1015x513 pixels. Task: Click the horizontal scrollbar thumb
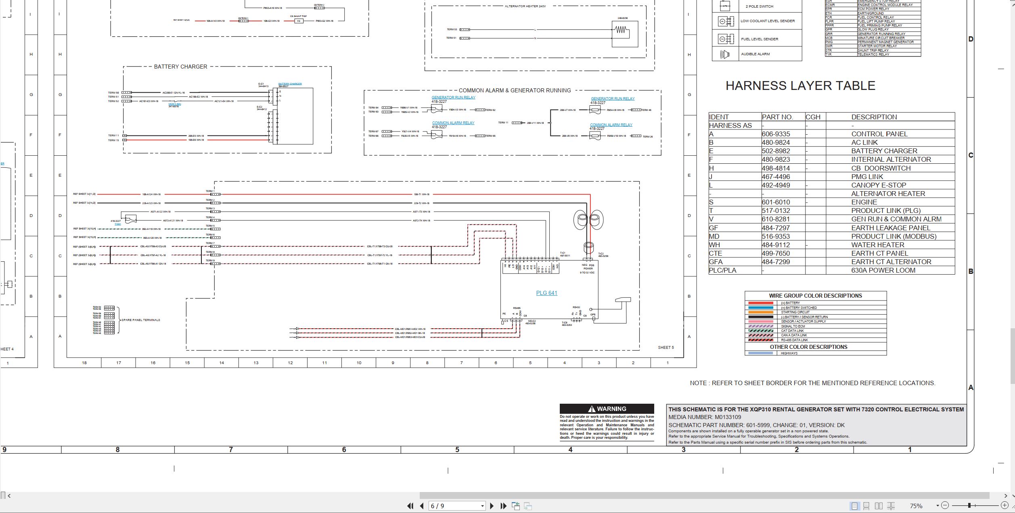tap(704, 495)
